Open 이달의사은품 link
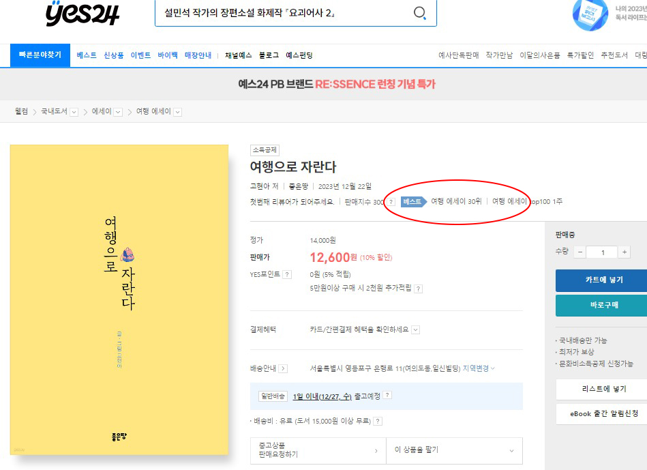 540,55
